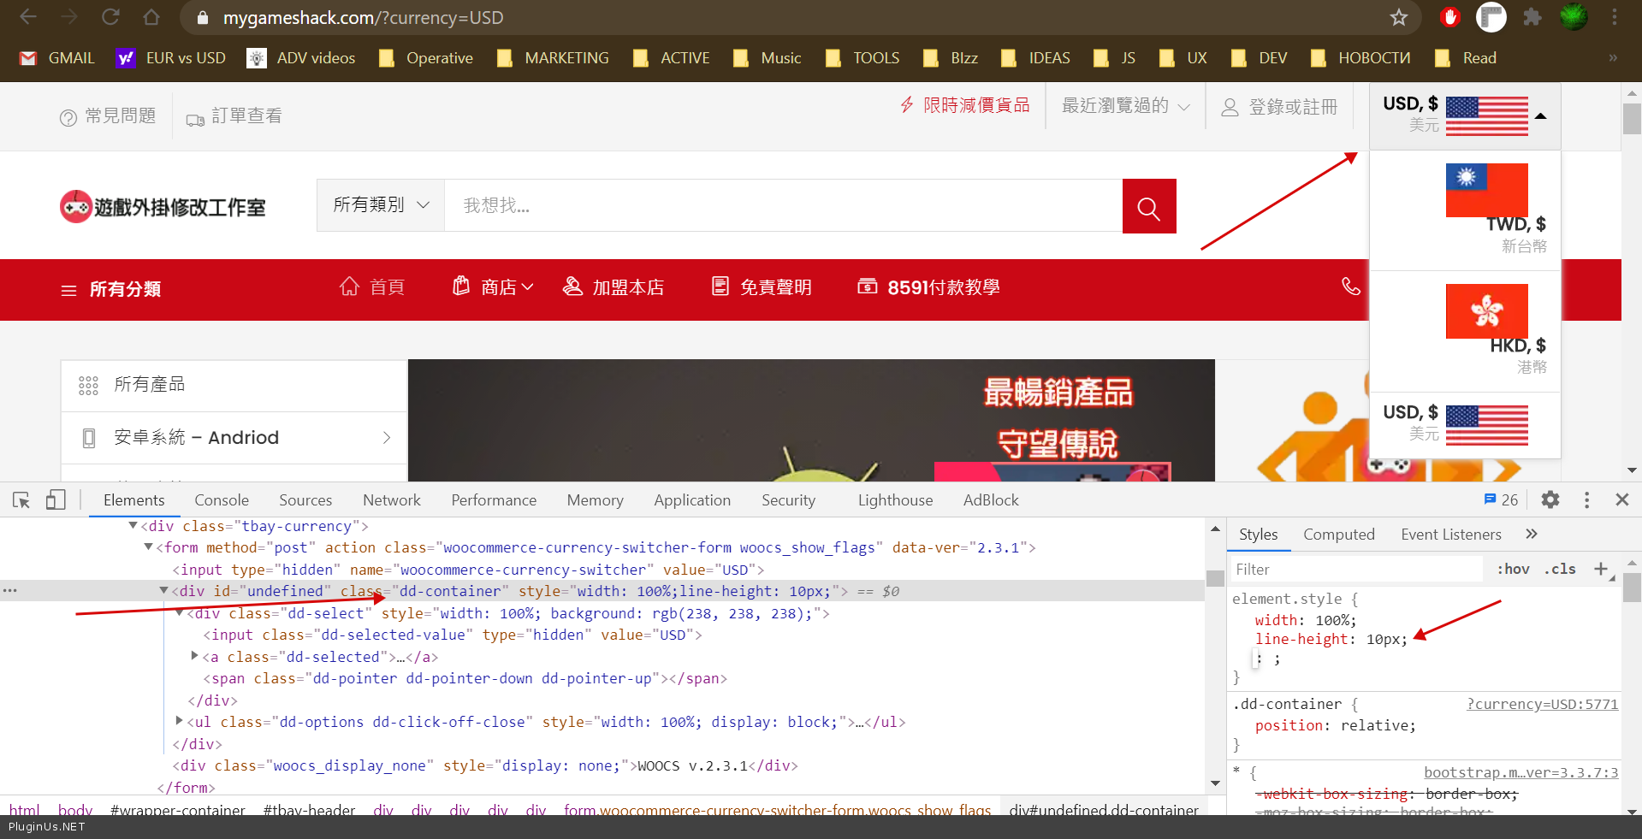Open the browser extensions puzzle icon
This screenshot has height=839, width=1642.
pos(1532,17)
